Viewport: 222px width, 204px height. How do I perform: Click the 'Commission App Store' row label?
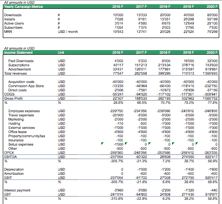(26, 86)
